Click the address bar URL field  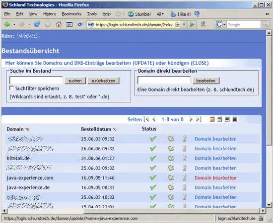pyautogui.click(x=134, y=25)
